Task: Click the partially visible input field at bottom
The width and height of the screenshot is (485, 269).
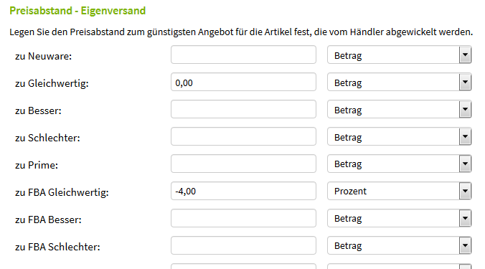Action: tap(243, 266)
